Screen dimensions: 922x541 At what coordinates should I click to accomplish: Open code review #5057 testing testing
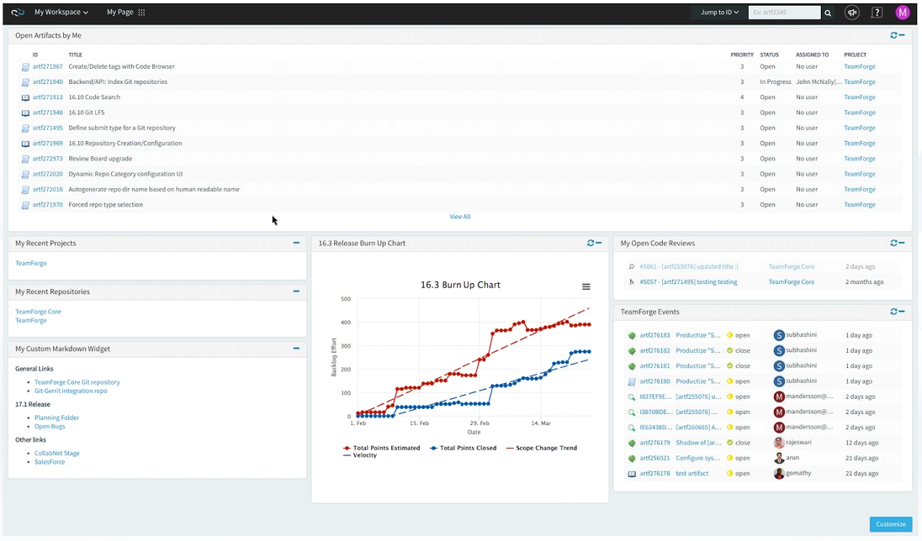point(688,282)
